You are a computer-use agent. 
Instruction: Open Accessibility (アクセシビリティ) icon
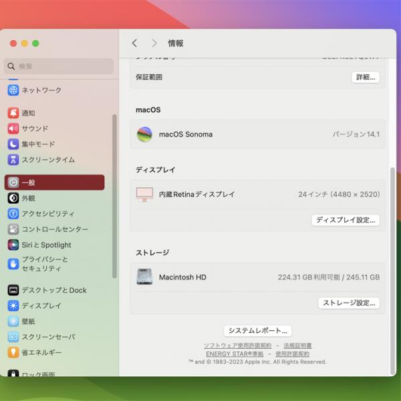pyautogui.click(x=13, y=214)
